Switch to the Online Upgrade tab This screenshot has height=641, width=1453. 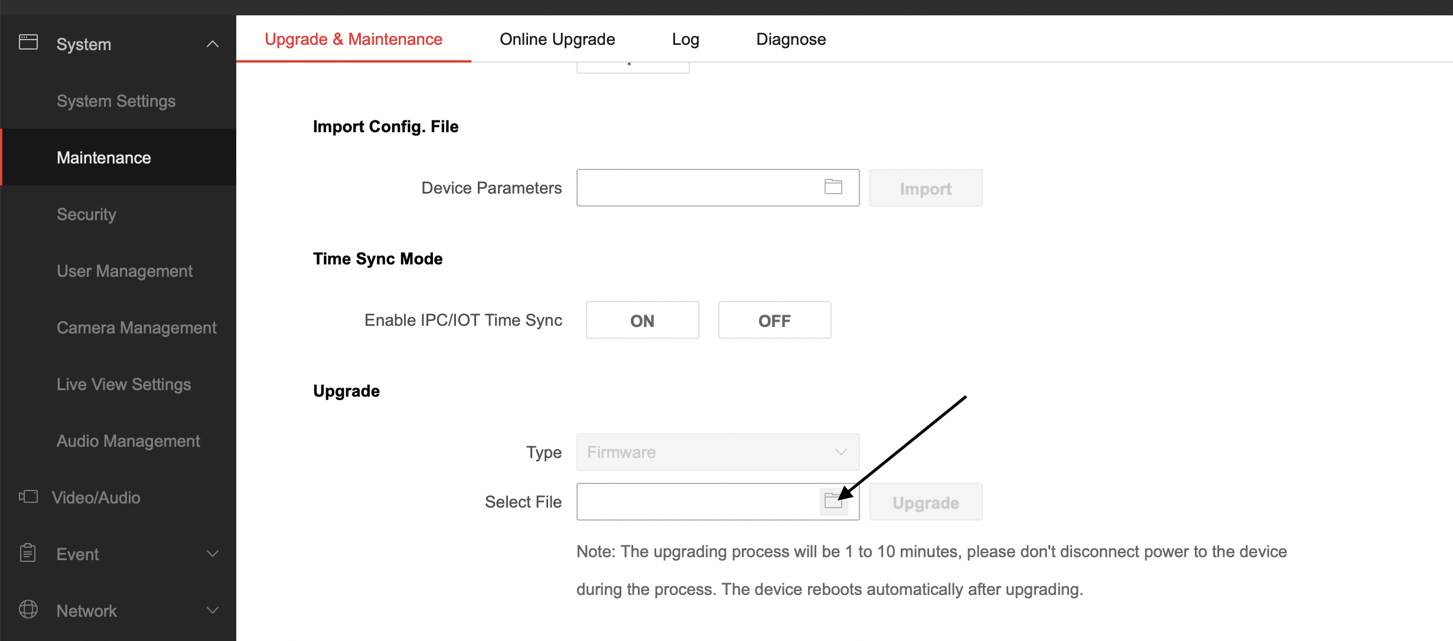[557, 38]
